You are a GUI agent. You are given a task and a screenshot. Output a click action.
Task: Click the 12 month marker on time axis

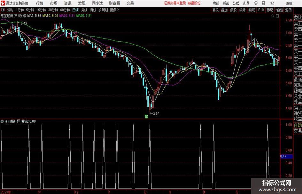click(x=76, y=192)
